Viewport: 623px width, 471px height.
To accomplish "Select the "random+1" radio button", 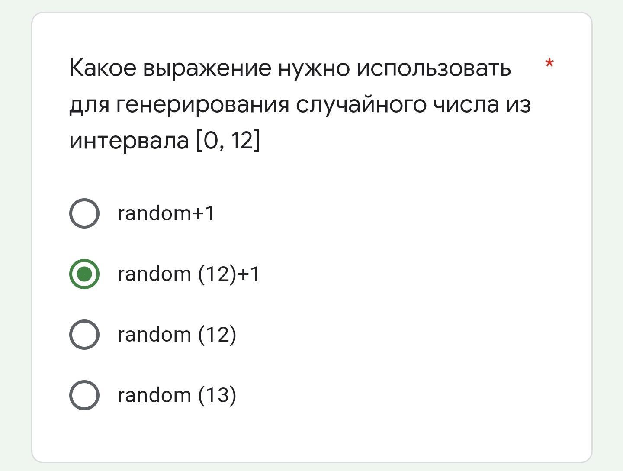I will tap(84, 213).
